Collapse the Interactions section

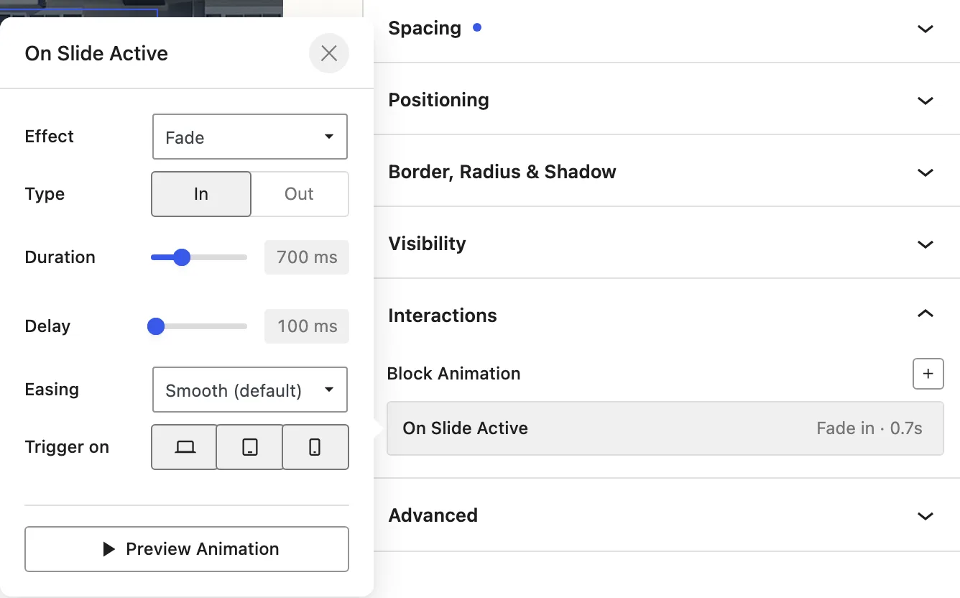(667, 315)
